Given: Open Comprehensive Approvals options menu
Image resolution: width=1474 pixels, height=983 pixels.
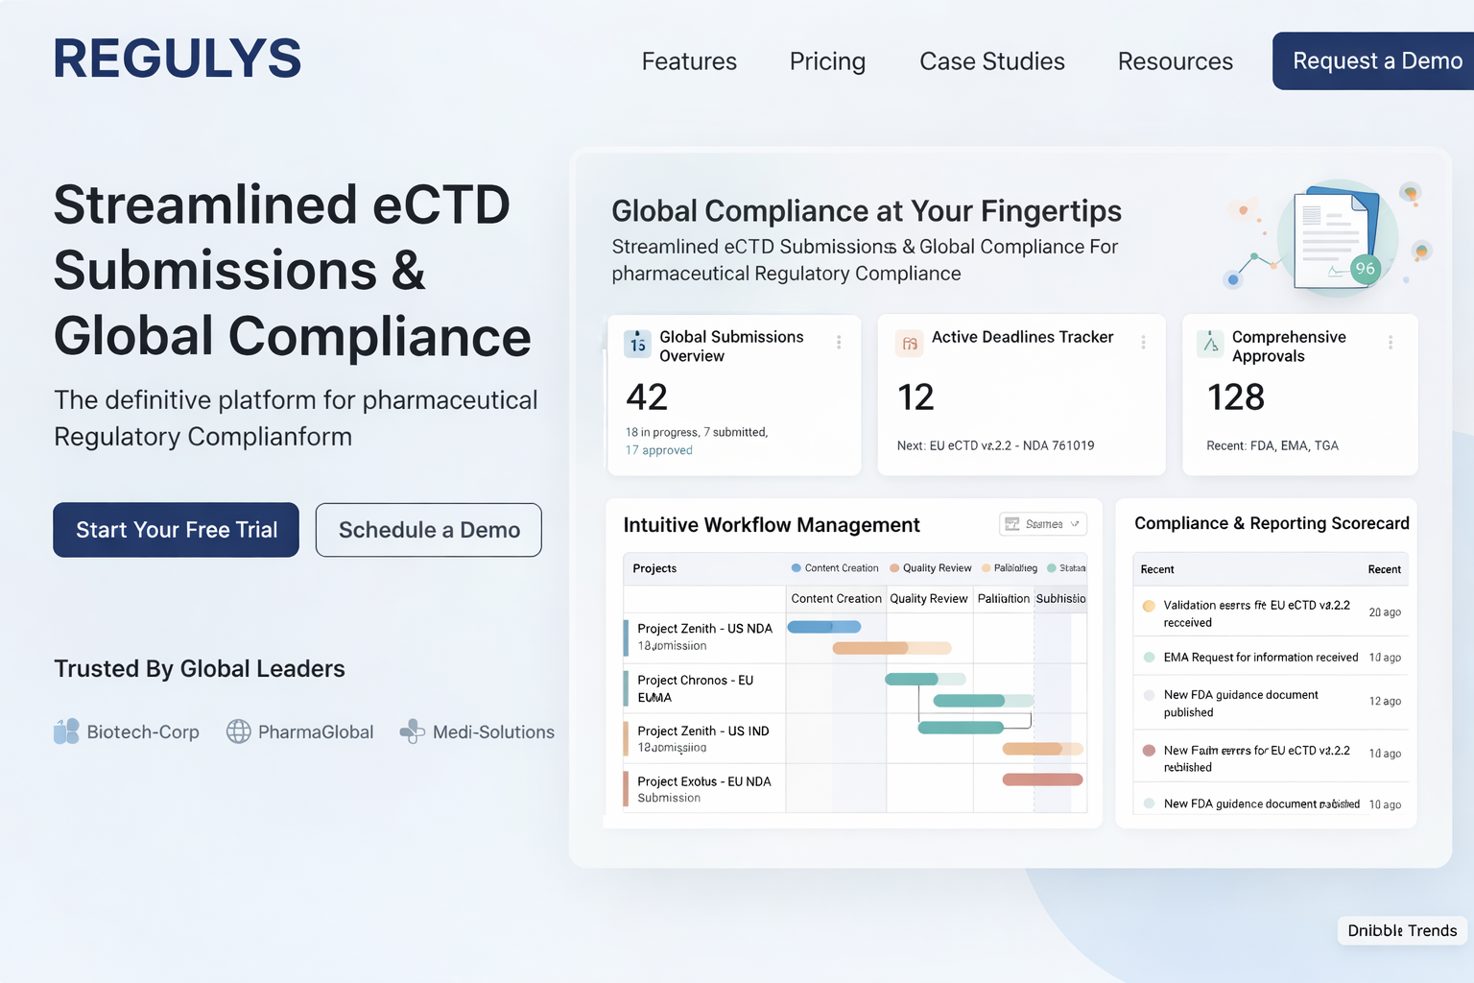Looking at the screenshot, I should (x=1391, y=342).
